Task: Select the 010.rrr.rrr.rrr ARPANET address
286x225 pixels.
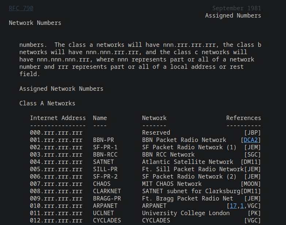Action: point(56,206)
